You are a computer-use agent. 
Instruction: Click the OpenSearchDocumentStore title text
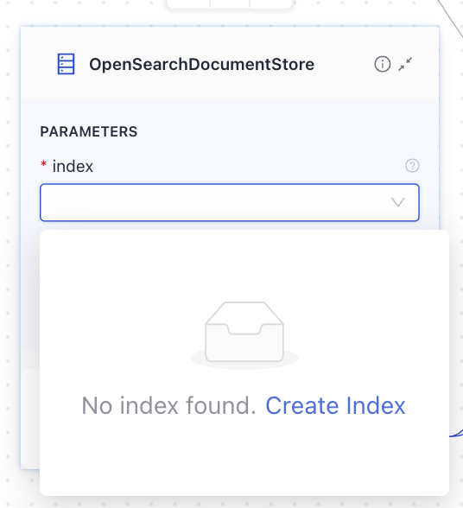point(201,64)
